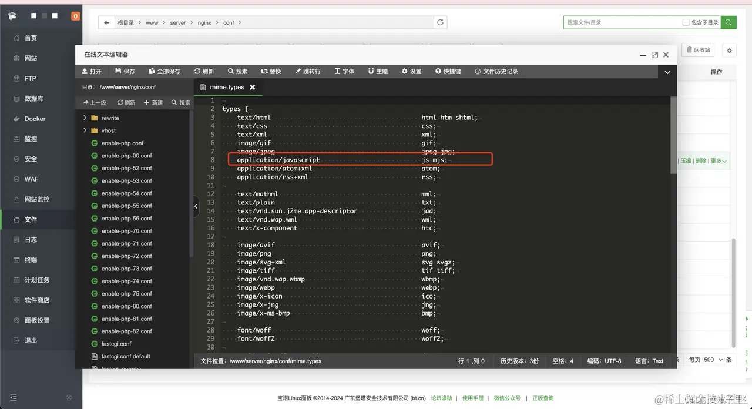Viewport: 752px width, 409px height.
Task: Collapse the file tree side panel handle
Action: 196,207
